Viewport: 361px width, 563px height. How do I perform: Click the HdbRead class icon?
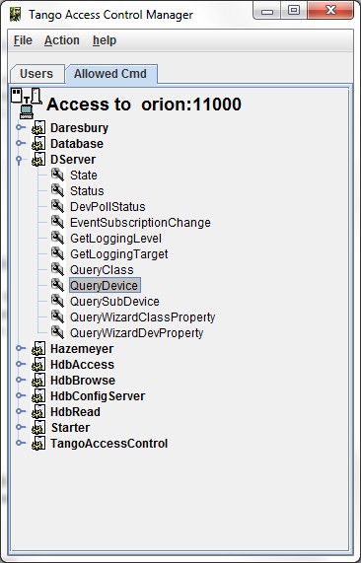click(38, 412)
